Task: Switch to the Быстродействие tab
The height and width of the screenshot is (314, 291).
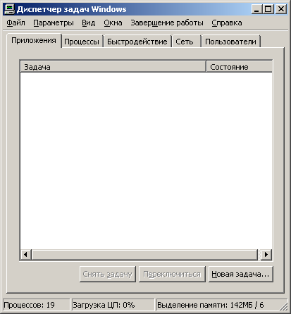Action: coord(137,42)
